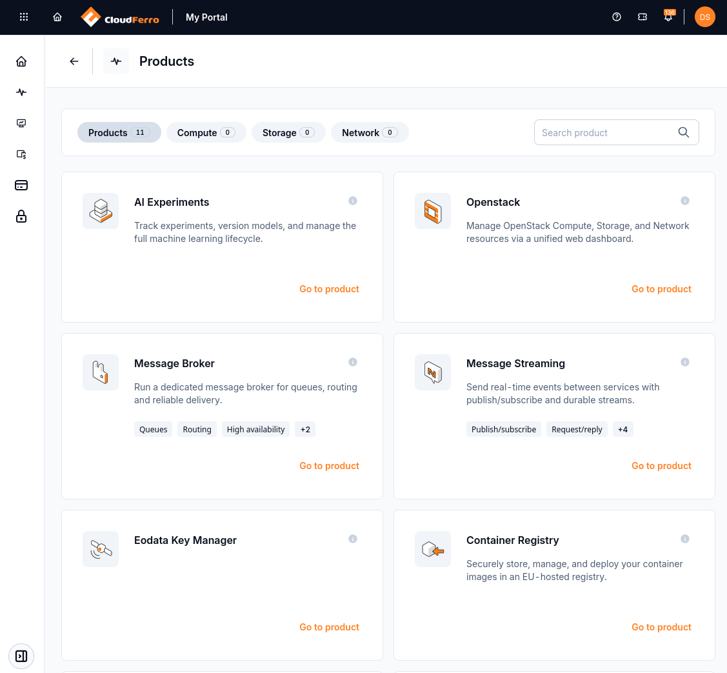Click the AI Experiments card title
Image resolution: width=727 pixels, height=673 pixels.
172,202
